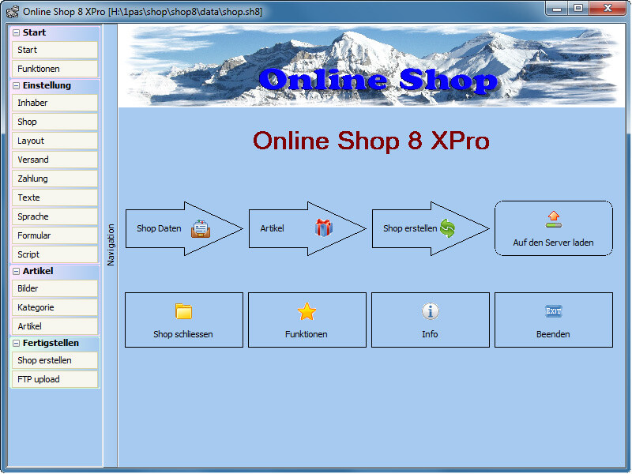The height and width of the screenshot is (474, 632).
Task: Collapse the Start section
Action: [16, 32]
